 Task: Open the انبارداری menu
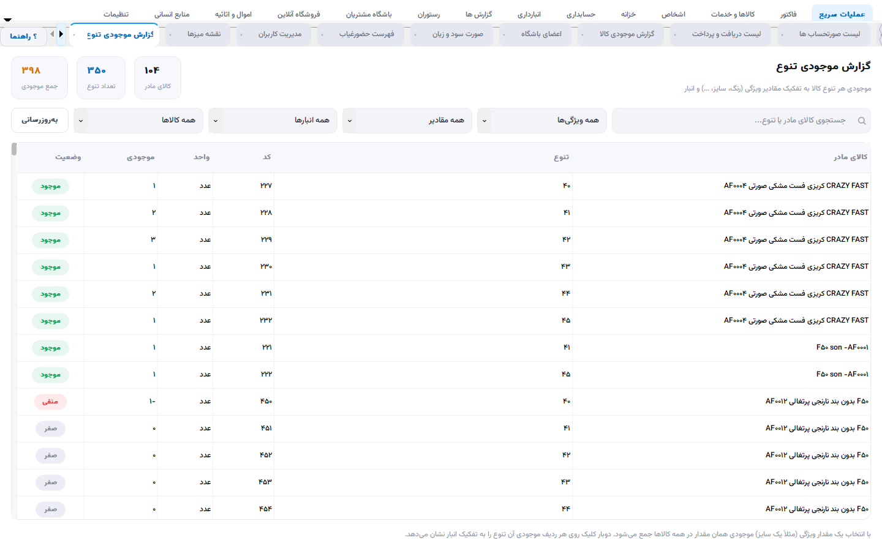coord(529,14)
